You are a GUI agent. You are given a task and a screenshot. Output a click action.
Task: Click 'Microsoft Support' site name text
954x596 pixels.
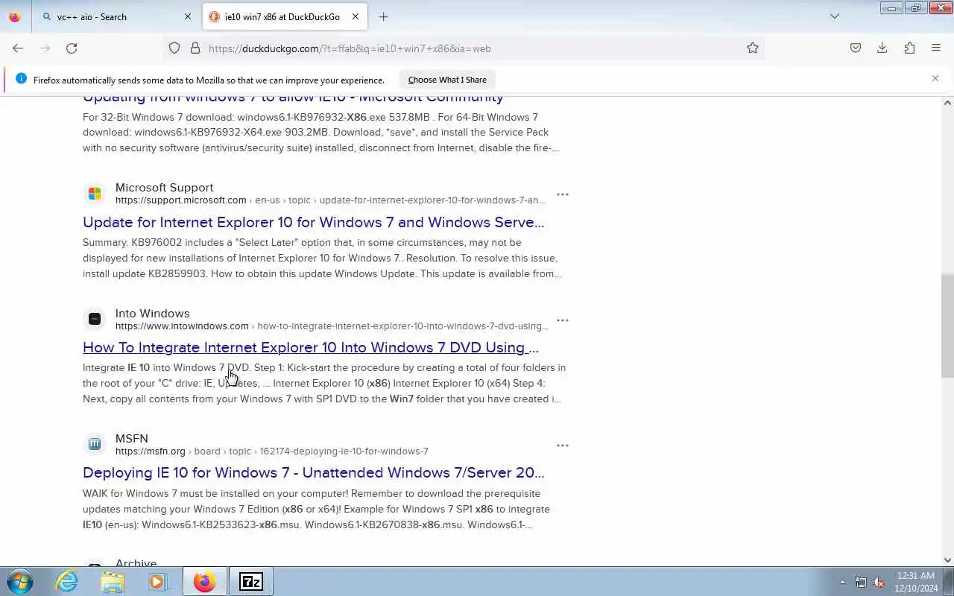click(x=164, y=188)
